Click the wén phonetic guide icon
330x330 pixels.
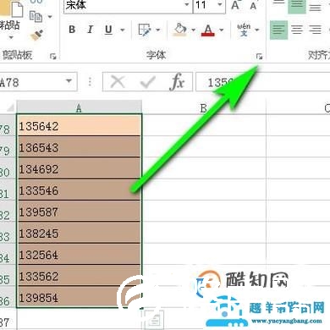[x=244, y=30]
